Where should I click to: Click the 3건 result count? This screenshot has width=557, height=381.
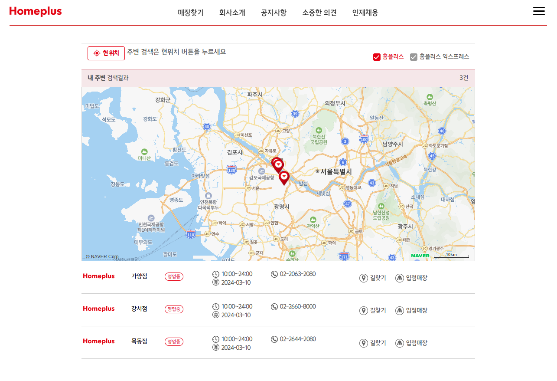464,78
